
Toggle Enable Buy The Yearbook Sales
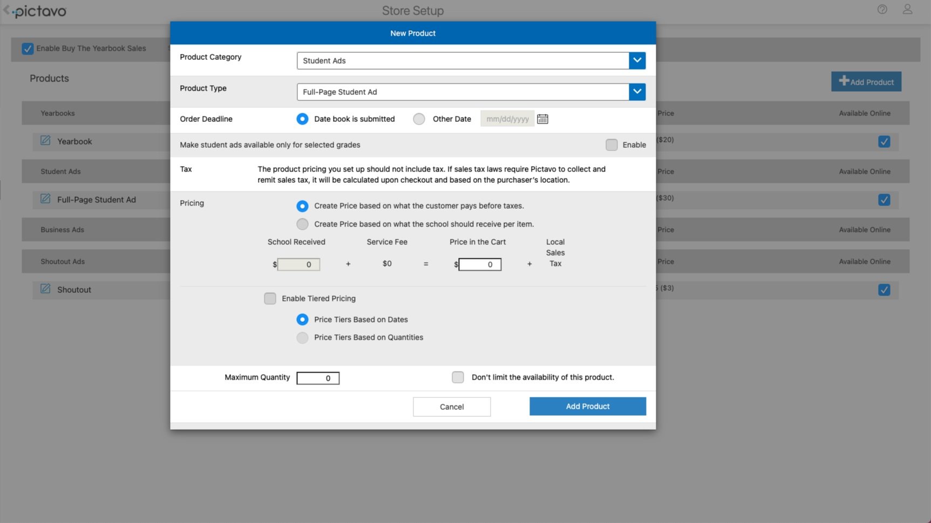point(28,49)
